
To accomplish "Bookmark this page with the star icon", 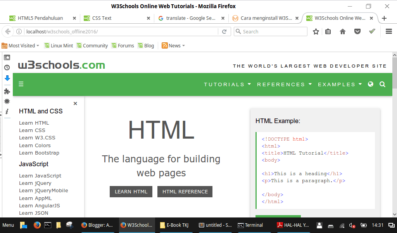I will (316, 31).
